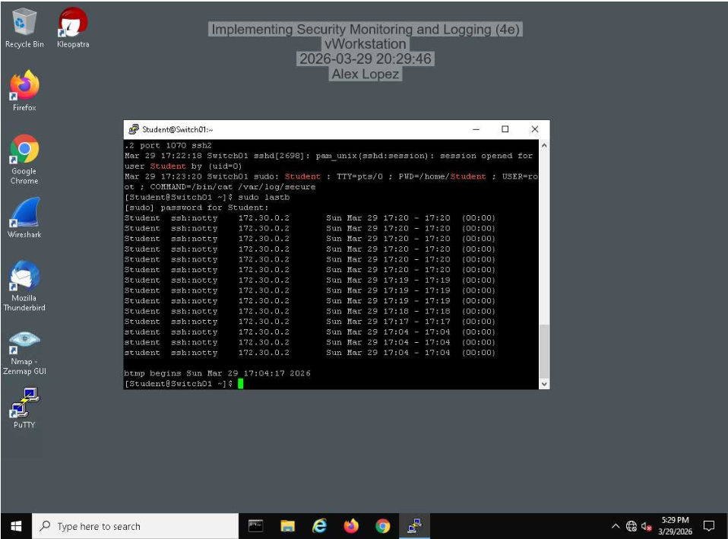Open the Recycle Bin

click(x=24, y=21)
